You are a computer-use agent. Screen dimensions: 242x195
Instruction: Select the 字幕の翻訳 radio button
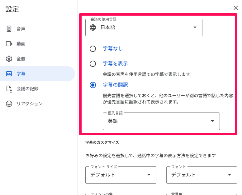pyautogui.click(x=93, y=85)
